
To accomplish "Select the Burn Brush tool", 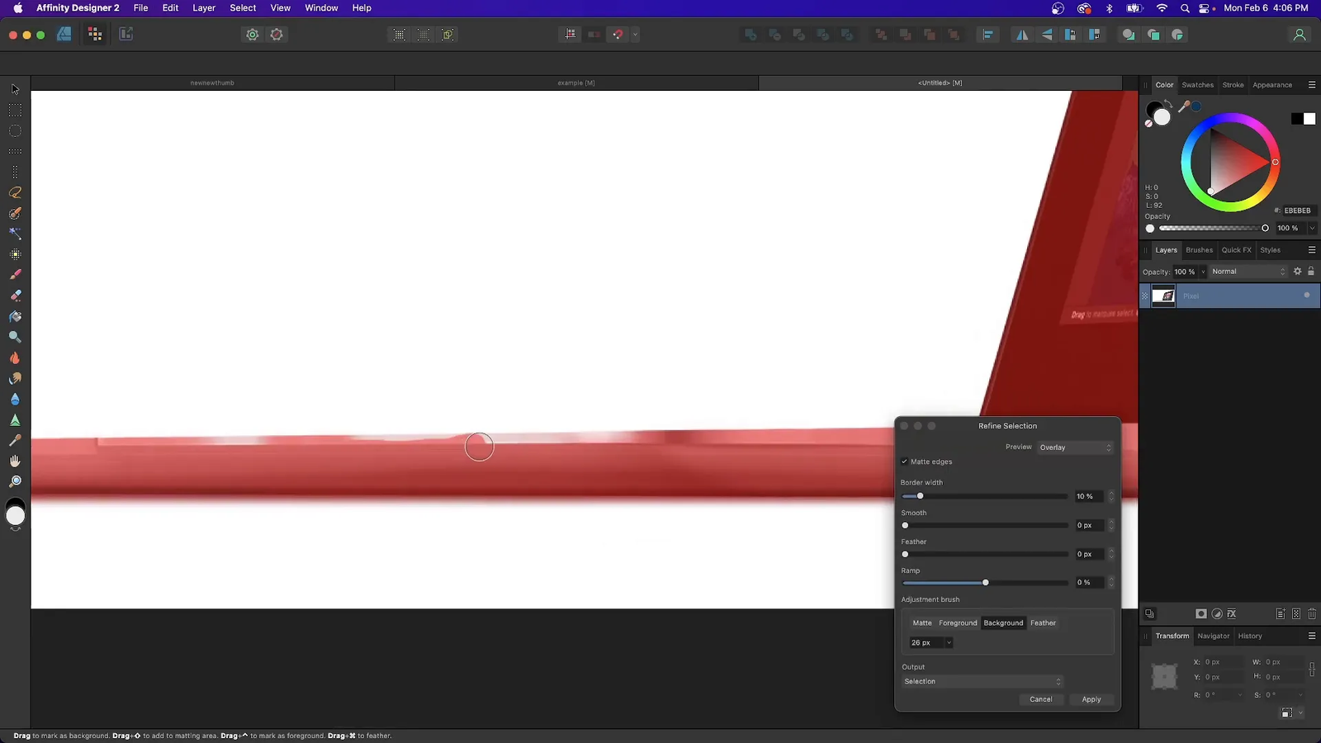I will pyautogui.click(x=15, y=357).
